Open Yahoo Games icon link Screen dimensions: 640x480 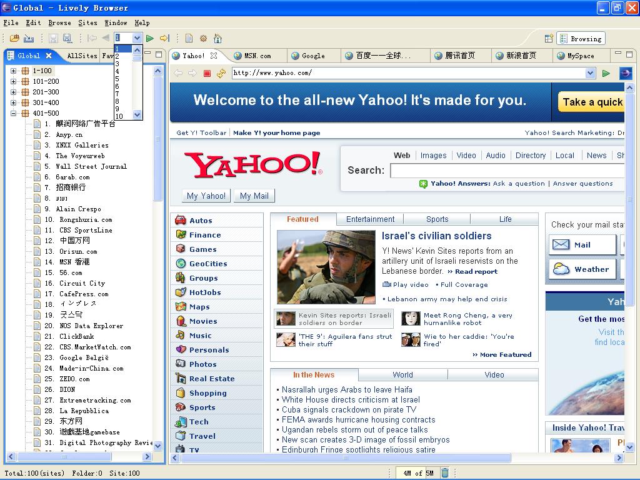(181, 249)
